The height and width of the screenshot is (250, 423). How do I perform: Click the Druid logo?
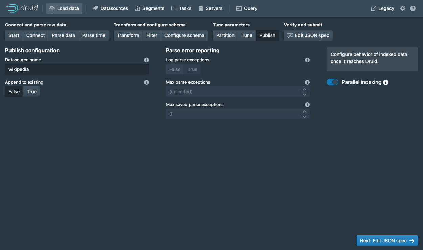point(22,8)
